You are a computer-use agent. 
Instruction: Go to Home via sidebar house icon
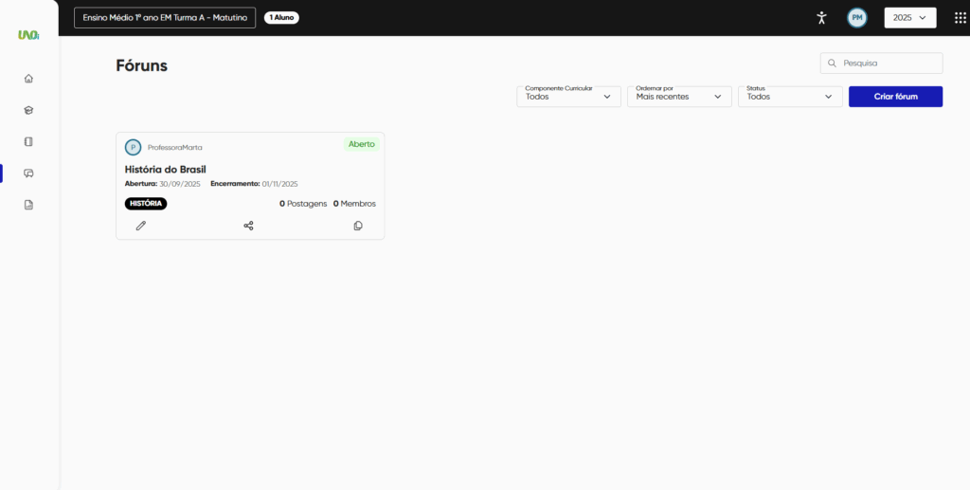point(28,79)
